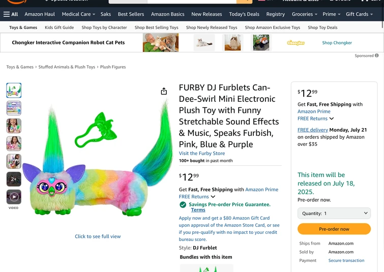This screenshot has width=384, height=272.
Task: Open the 2+ more images thumbnail
Action: click(x=14, y=179)
